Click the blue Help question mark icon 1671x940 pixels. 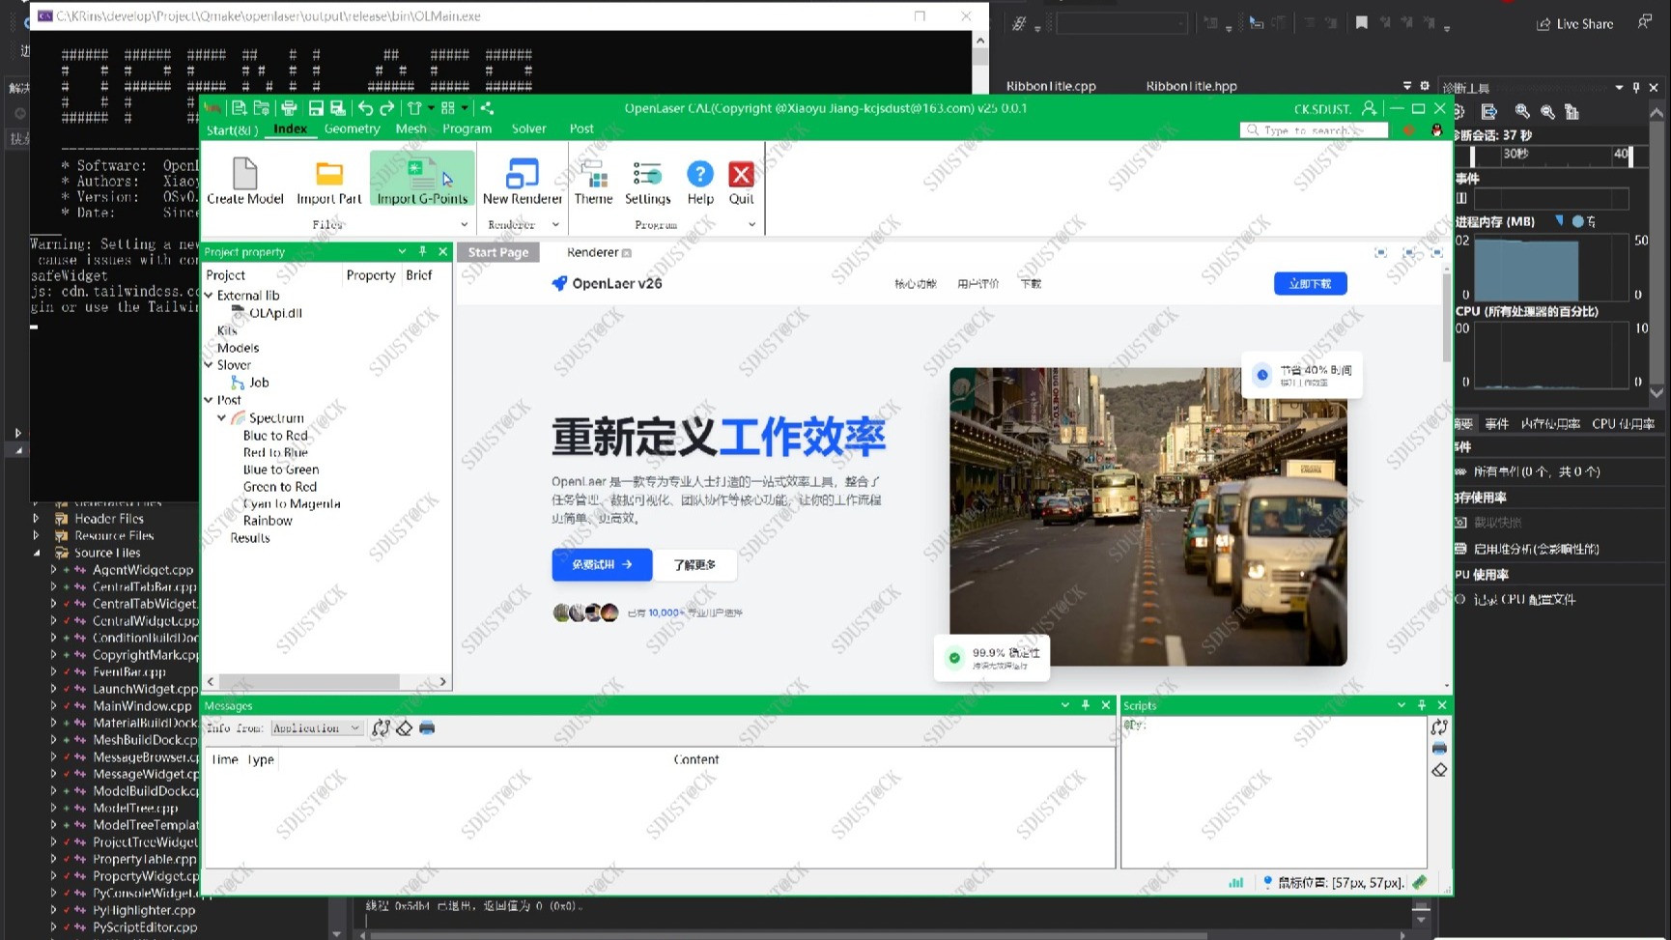(x=700, y=174)
